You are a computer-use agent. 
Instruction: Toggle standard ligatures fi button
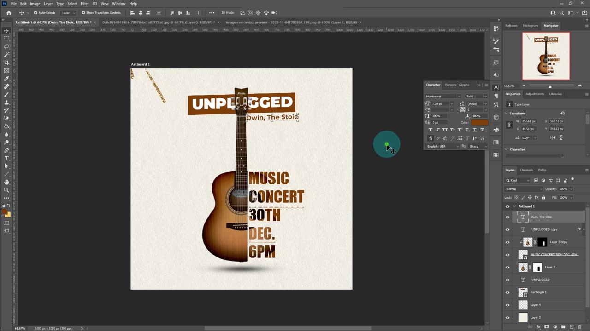click(431, 138)
